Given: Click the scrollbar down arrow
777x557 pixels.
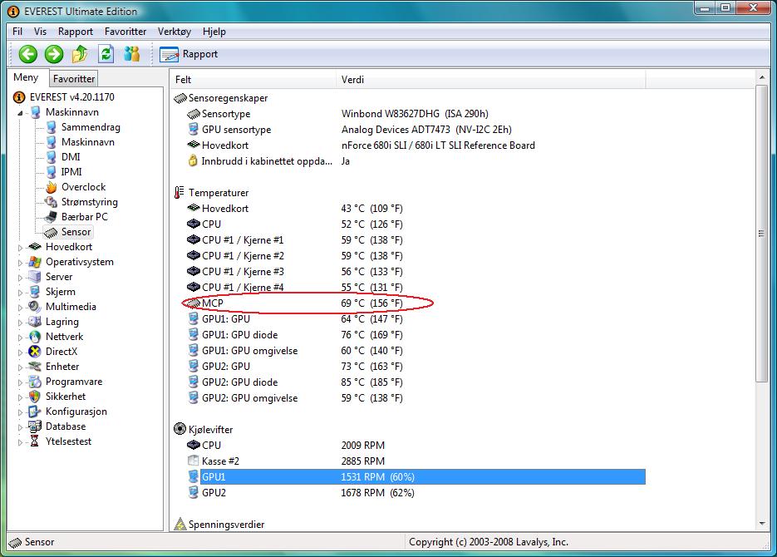Looking at the screenshot, I should [x=762, y=524].
